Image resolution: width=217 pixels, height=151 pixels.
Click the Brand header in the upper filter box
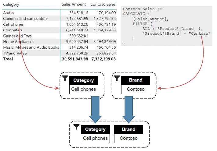136,80
